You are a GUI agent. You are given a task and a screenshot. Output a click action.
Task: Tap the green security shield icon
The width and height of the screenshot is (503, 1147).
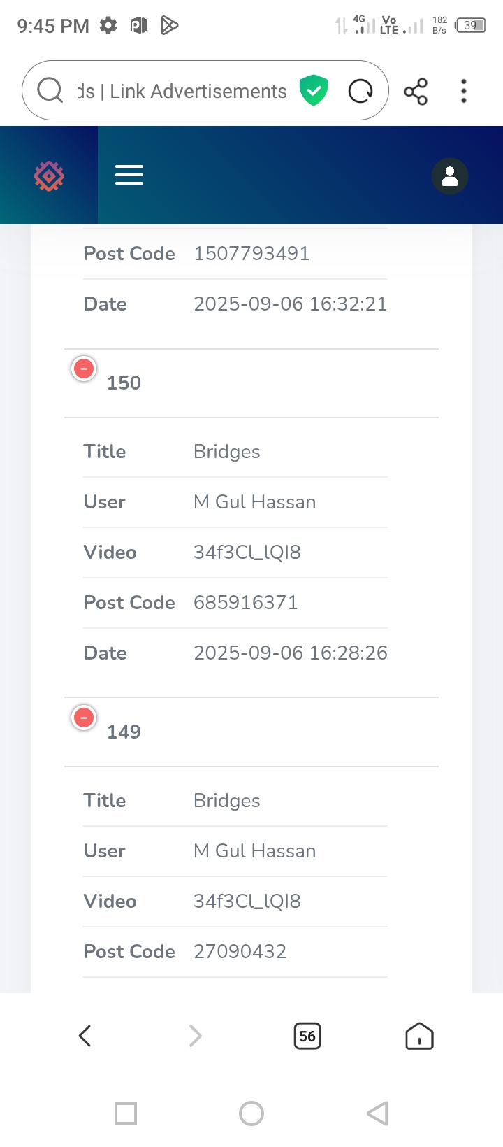click(314, 90)
